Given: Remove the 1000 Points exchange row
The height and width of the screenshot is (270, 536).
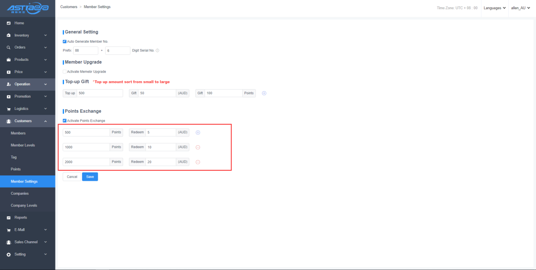Looking at the screenshot, I should pos(198,147).
